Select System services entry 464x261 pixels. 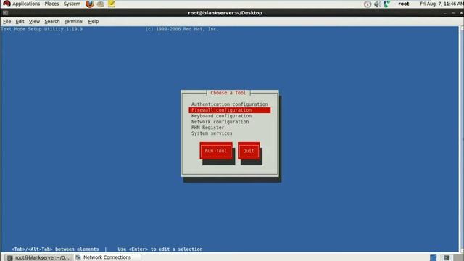(229, 133)
